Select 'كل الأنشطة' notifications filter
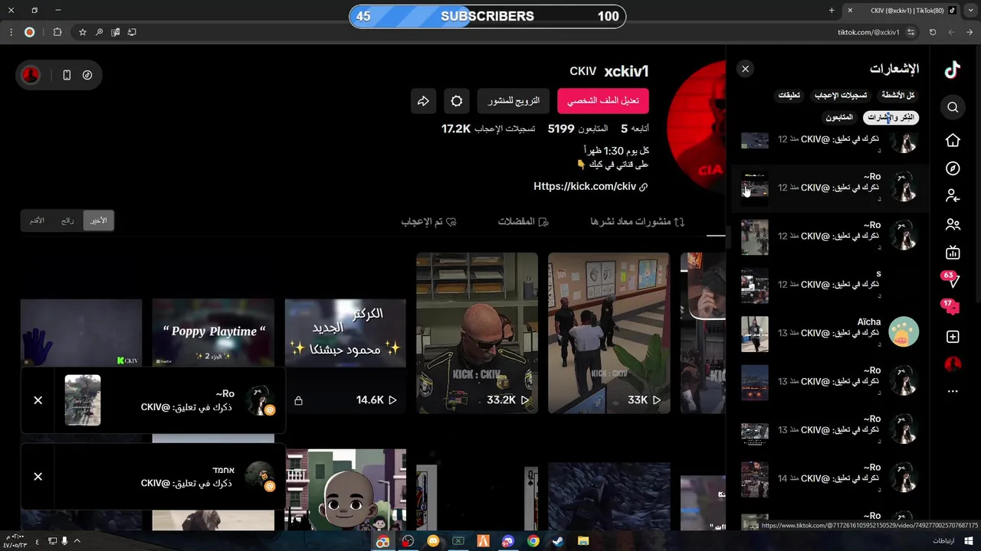Image resolution: width=981 pixels, height=551 pixels. pyautogui.click(x=898, y=96)
